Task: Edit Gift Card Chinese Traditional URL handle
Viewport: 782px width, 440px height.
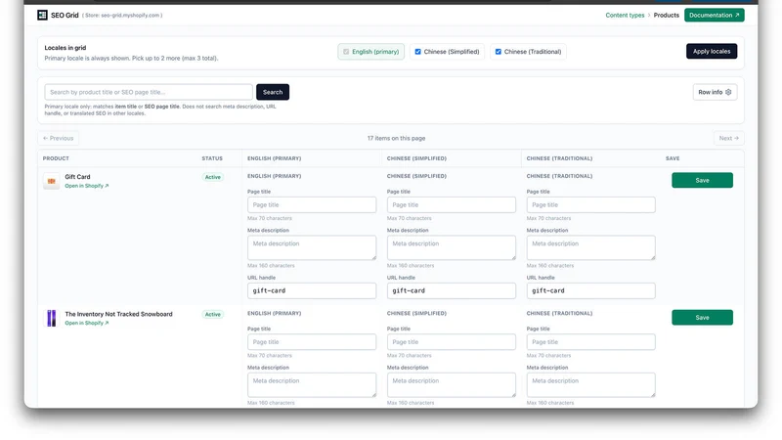Action: pyautogui.click(x=591, y=290)
